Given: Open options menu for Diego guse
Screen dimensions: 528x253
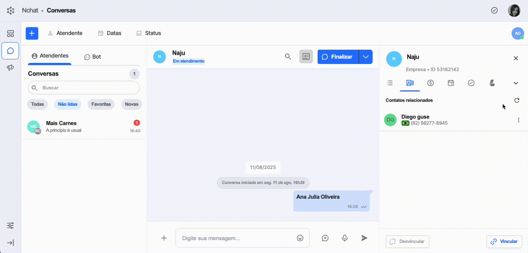Looking at the screenshot, I should tap(519, 120).
